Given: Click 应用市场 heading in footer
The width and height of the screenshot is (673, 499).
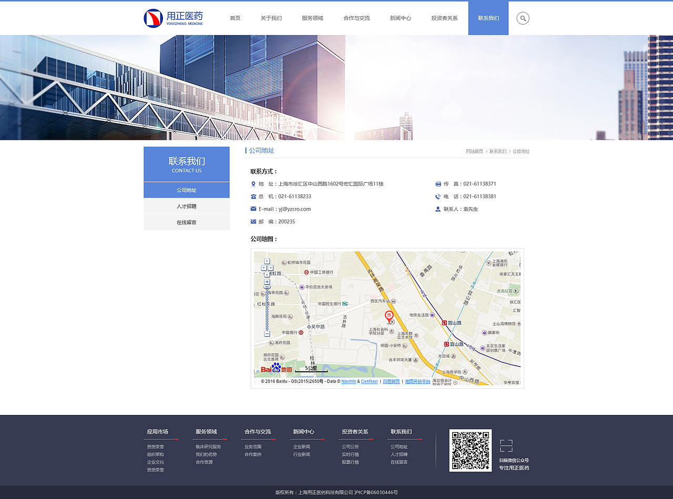Looking at the screenshot, I should point(158,432).
